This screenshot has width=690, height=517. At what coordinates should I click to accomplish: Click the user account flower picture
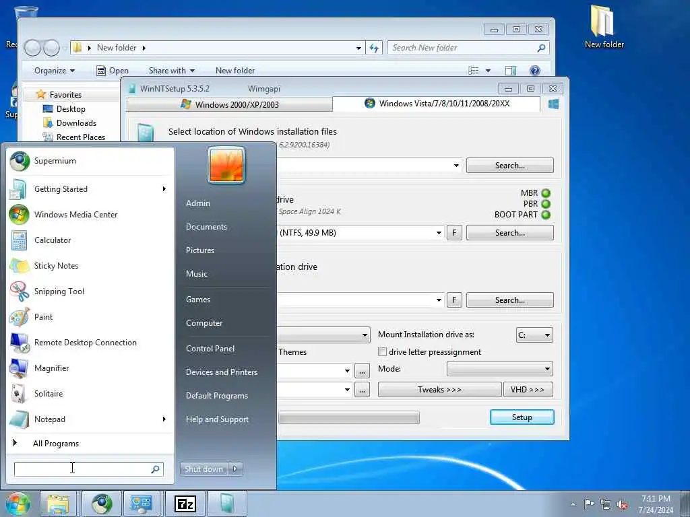click(x=226, y=166)
